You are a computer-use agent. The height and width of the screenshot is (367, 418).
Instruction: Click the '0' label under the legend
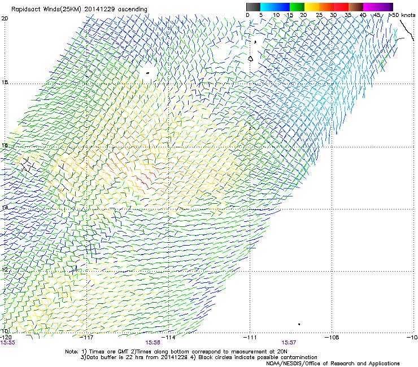[247, 15]
